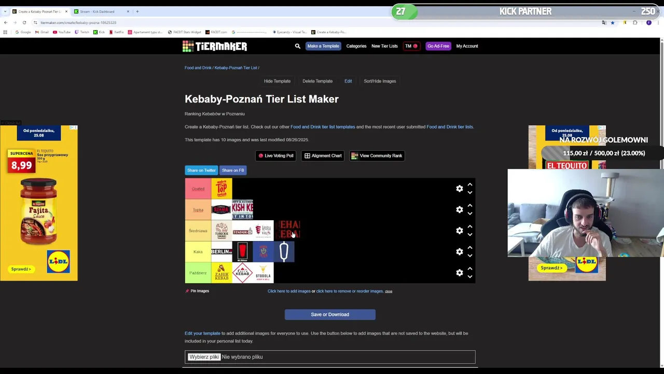Select the Stodoła logo tile

click(263, 273)
